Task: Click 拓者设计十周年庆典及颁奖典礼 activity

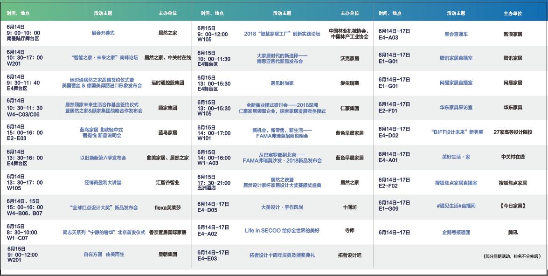Action: tap(282, 255)
